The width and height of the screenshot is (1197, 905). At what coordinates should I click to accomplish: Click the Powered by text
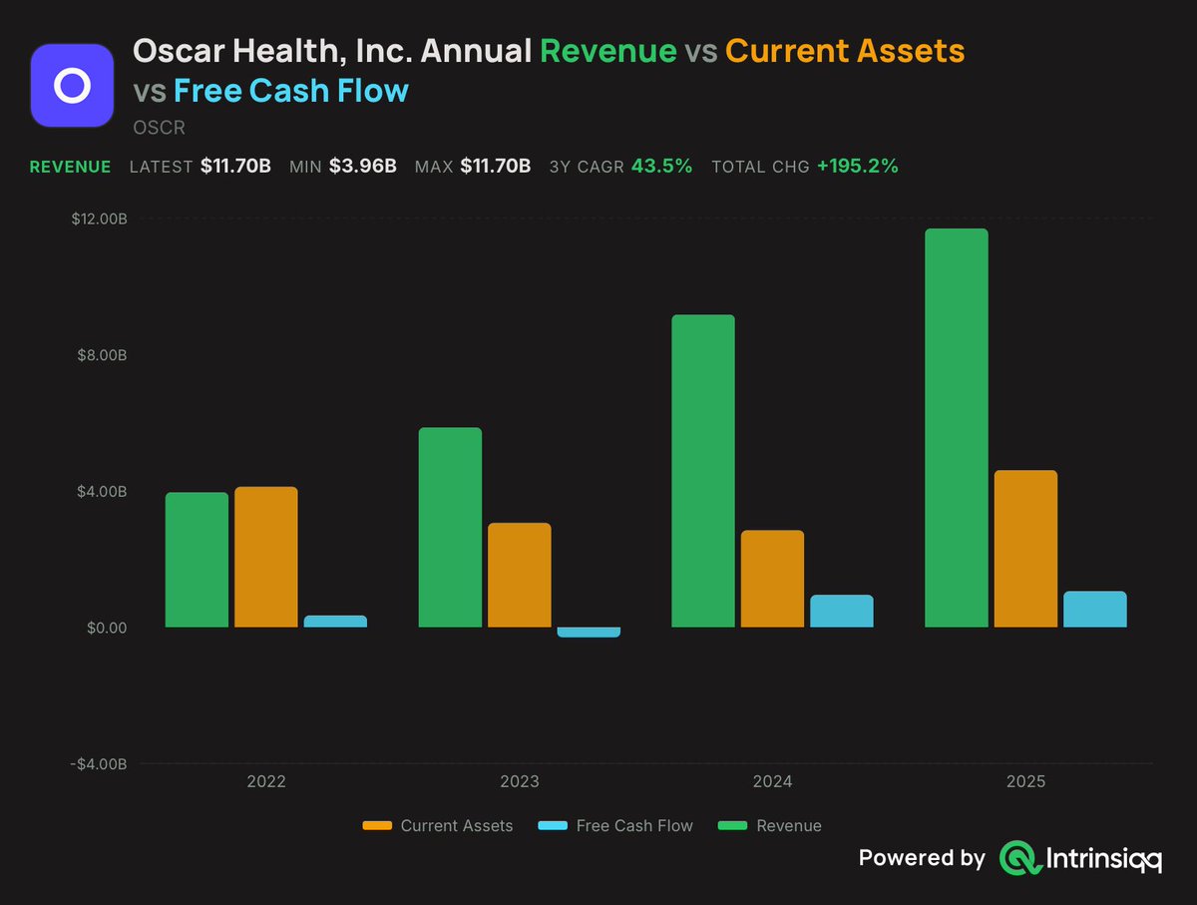[922, 858]
